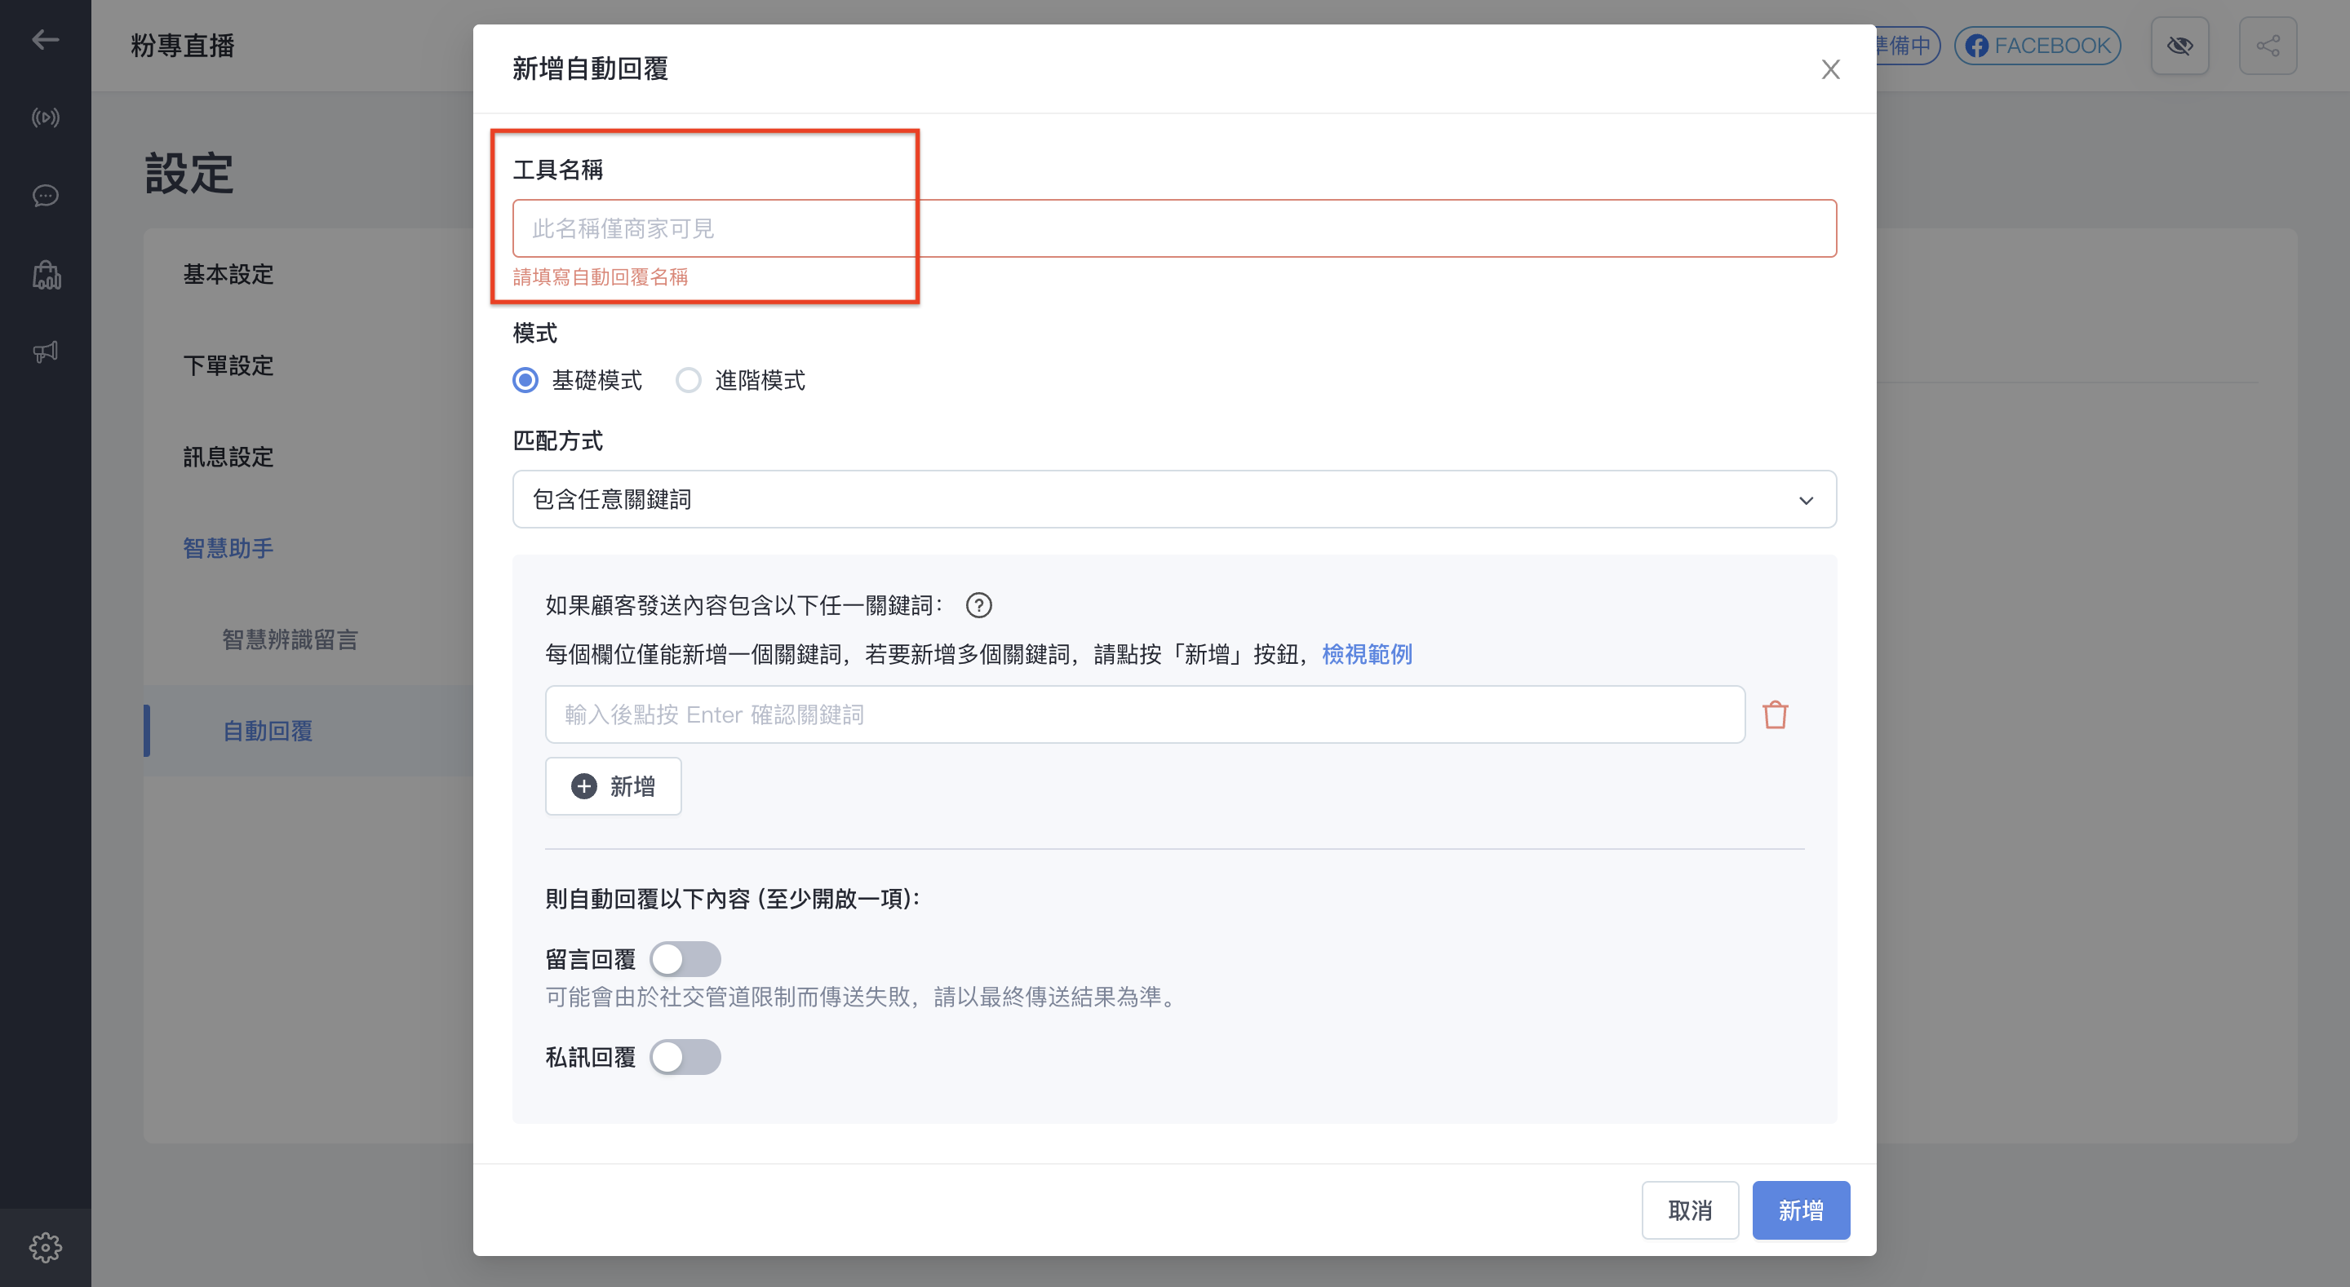Click the 準備中 status badge
2350x1287 pixels.
point(1907,46)
